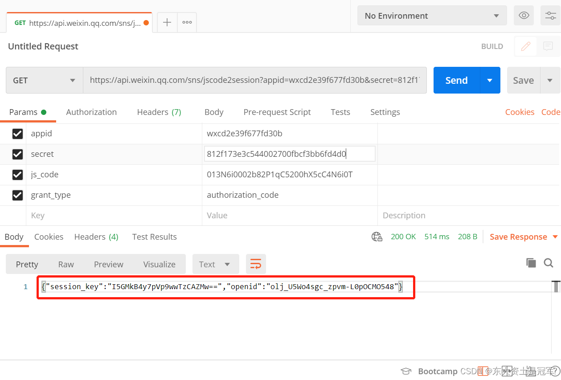Open the request Settings tab
This screenshot has width=561, height=380.
(x=385, y=112)
